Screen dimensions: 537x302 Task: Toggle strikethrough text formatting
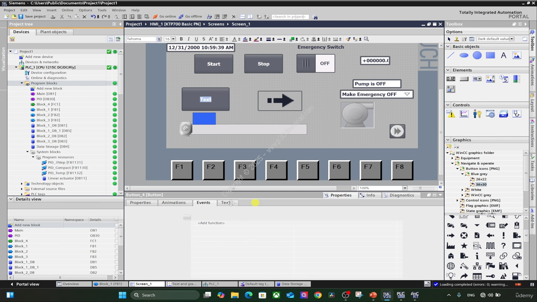tap(203, 39)
